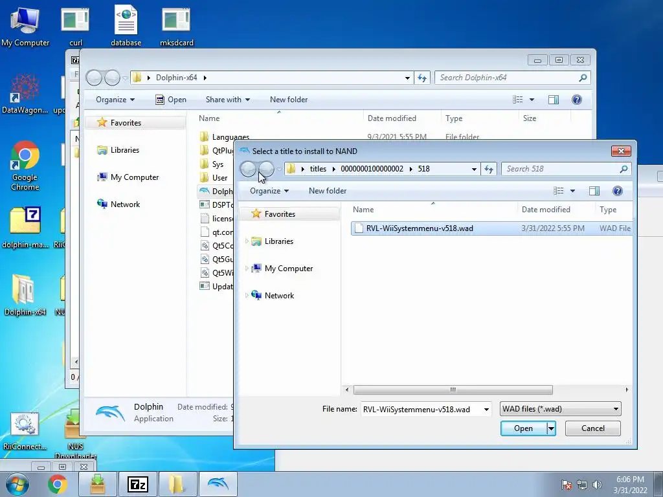Launch Google Chrome from desktop
Screen dimensions: 663x497
[25, 166]
